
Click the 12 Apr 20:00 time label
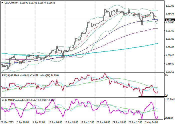(72, 122)
